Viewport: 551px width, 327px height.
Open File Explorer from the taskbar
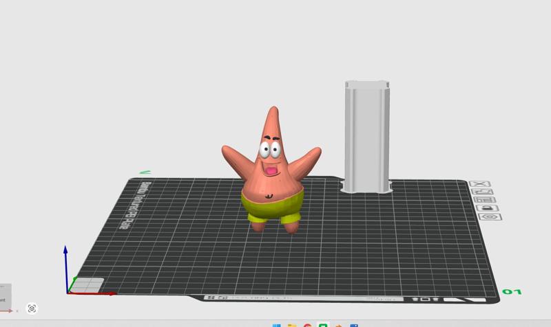click(x=292, y=326)
